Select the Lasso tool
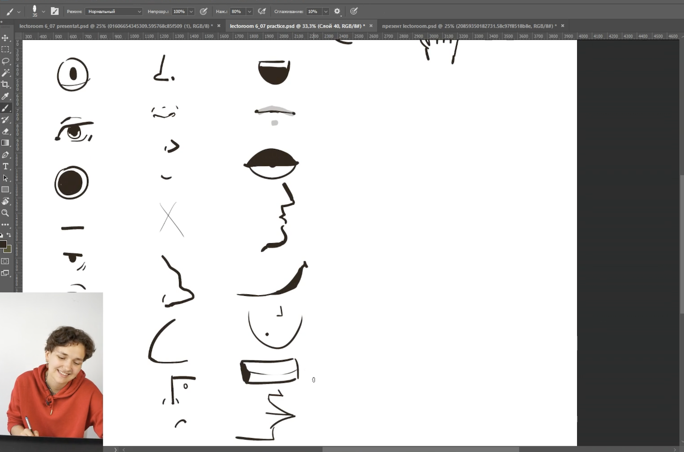The image size is (684, 452). [5, 61]
